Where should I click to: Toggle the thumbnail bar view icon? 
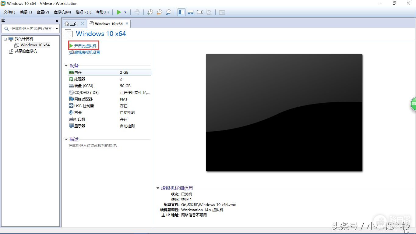[x=191, y=12]
